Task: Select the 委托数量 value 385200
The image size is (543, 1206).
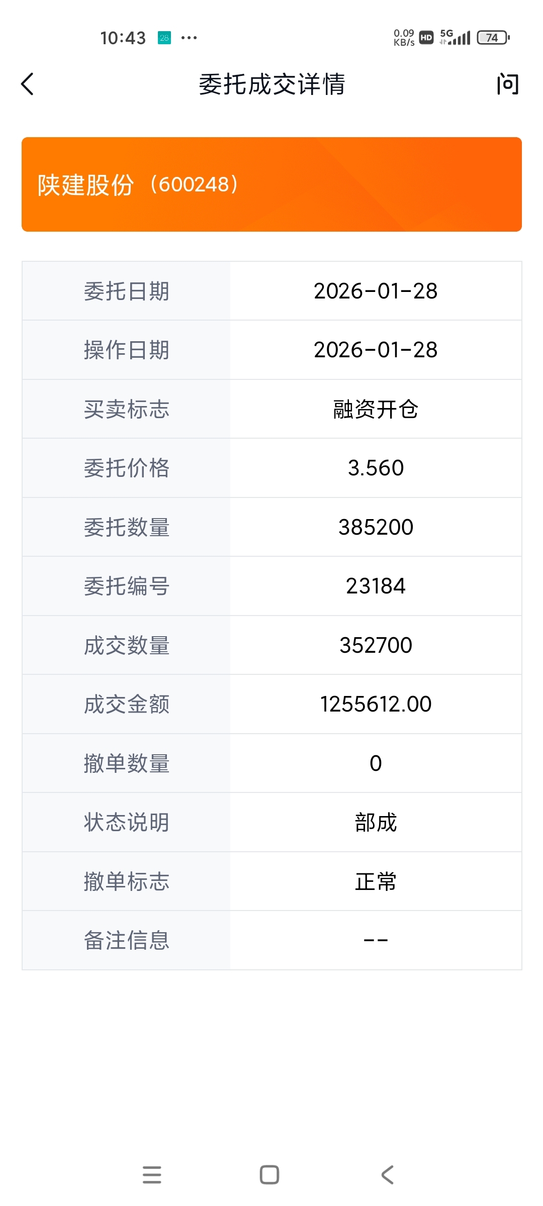Action: pyautogui.click(x=376, y=527)
